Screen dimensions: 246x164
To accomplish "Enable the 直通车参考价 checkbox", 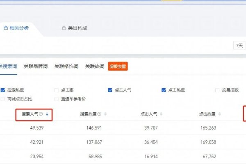I will click(56, 99).
